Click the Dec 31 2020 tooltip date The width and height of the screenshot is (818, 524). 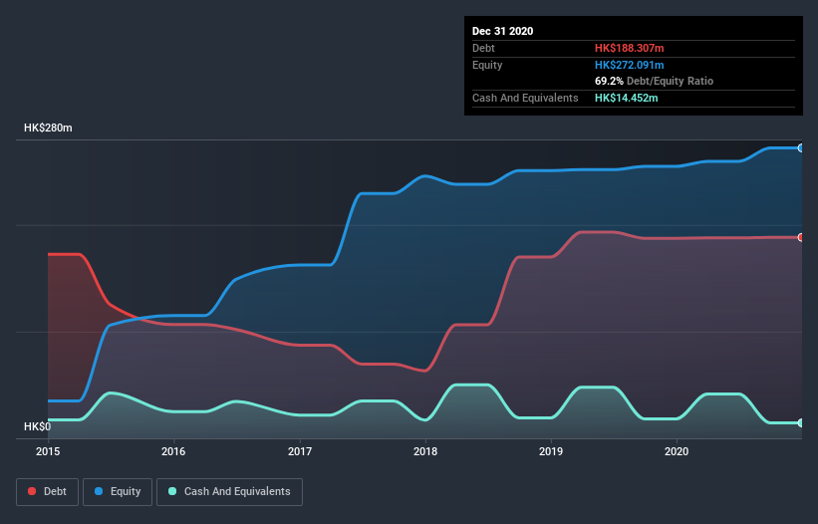pyautogui.click(x=502, y=31)
